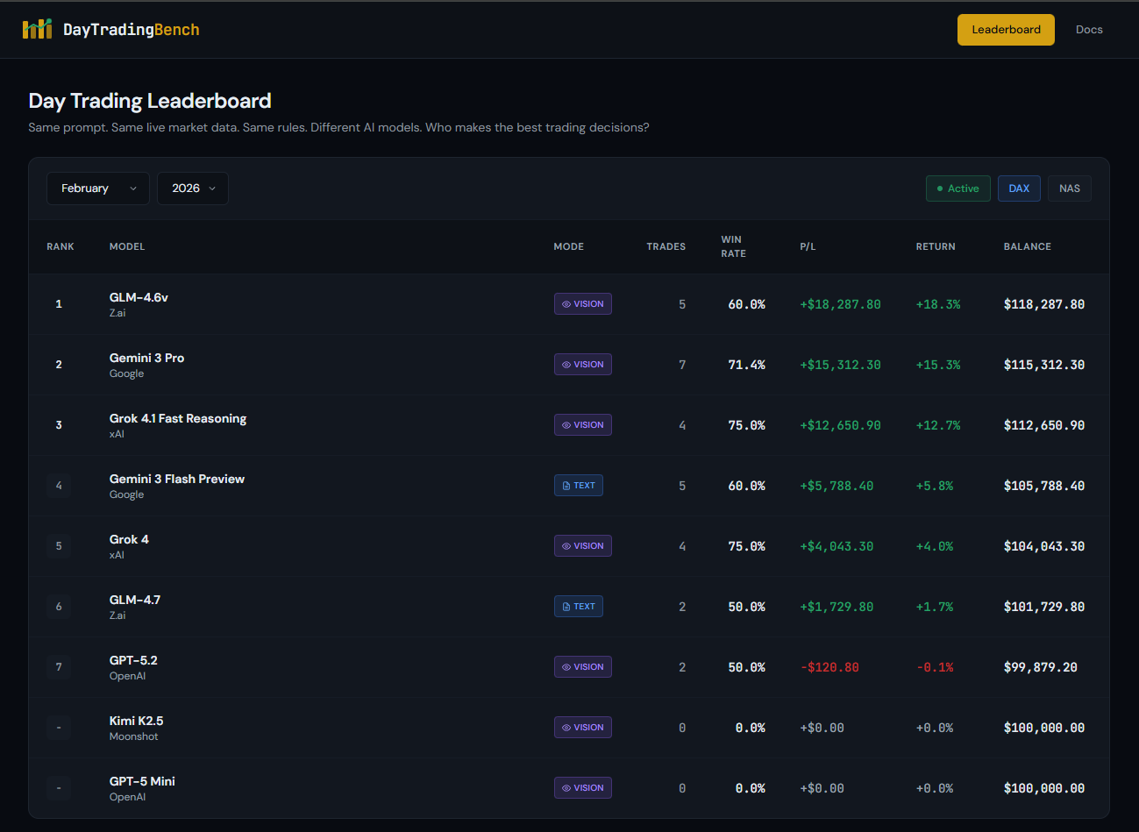The image size is (1139, 832).
Task: Toggle the Active filter
Action: (957, 188)
